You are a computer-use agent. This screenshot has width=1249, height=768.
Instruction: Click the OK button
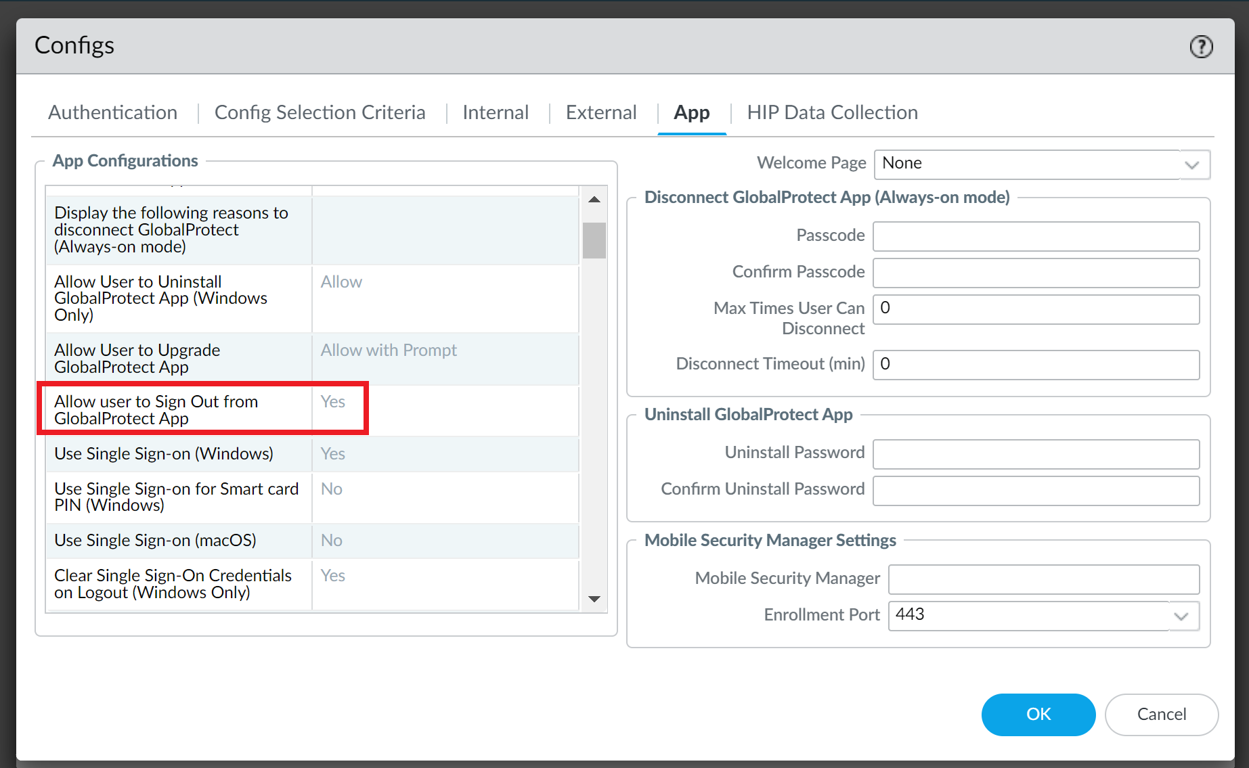[x=1038, y=714]
